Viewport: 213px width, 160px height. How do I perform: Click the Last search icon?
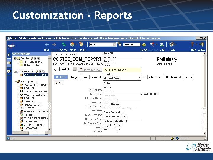tap(162, 44)
